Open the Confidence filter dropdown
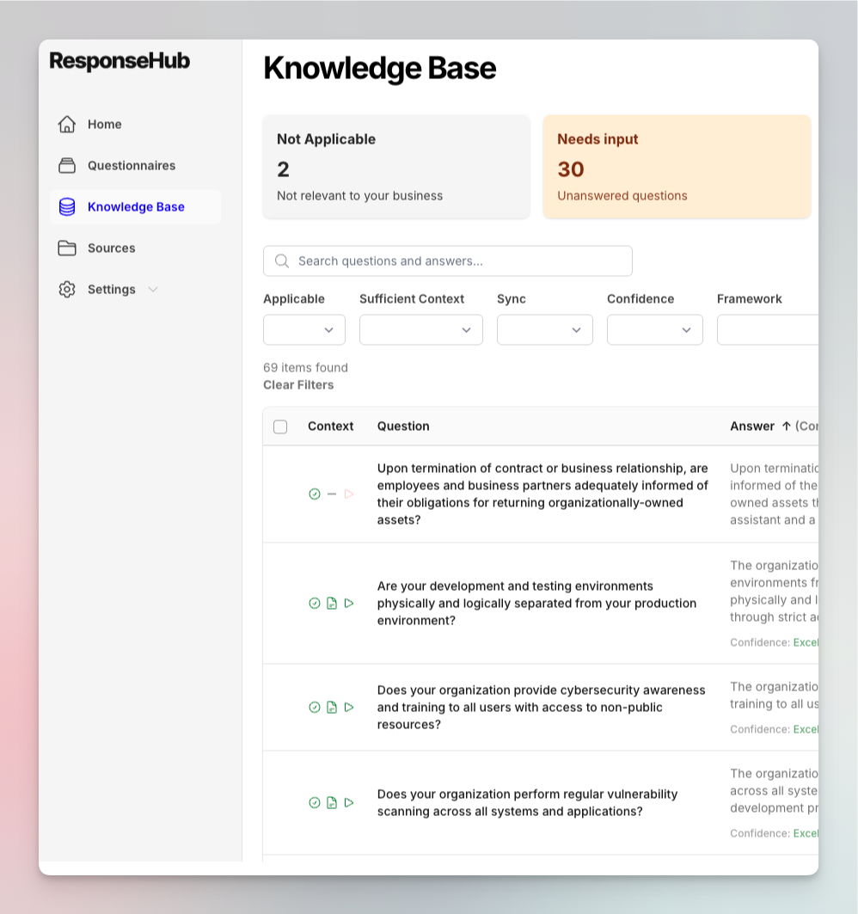Screen dimensions: 858x914 (x=654, y=329)
